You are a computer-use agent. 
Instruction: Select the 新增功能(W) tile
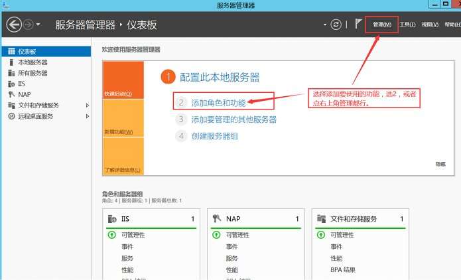coord(123,118)
